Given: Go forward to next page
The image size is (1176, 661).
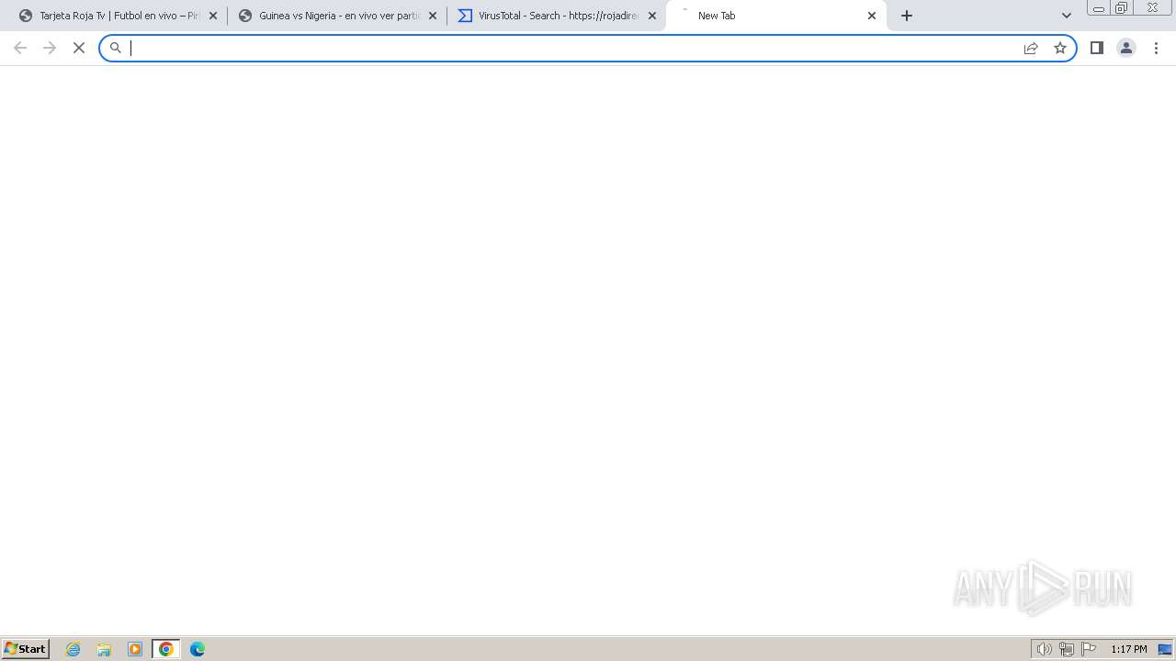Looking at the screenshot, I should [50, 48].
